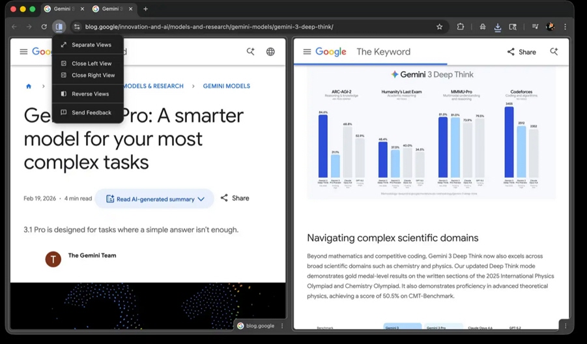Select Close Left View menu entry
The height and width of the screenshot is (344, 587).
pyautogui.click(x=87, y=63)
